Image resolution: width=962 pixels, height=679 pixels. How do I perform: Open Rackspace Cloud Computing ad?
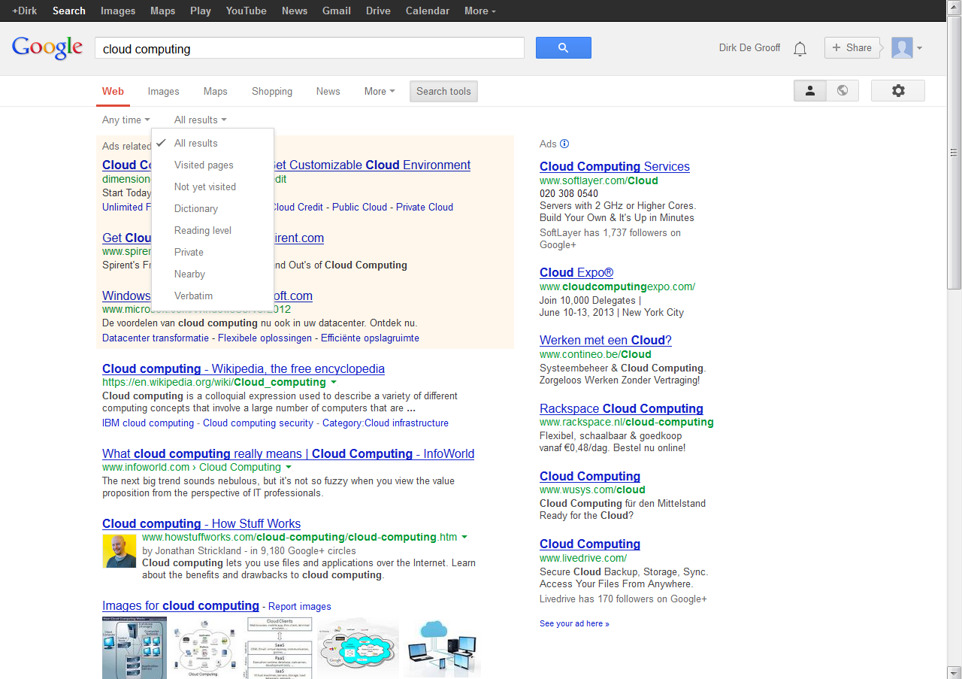tap(622, 408)
